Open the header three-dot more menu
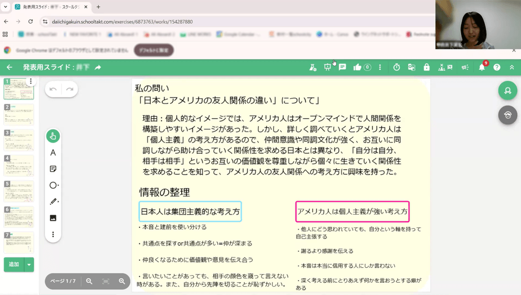 coord(380,67)
